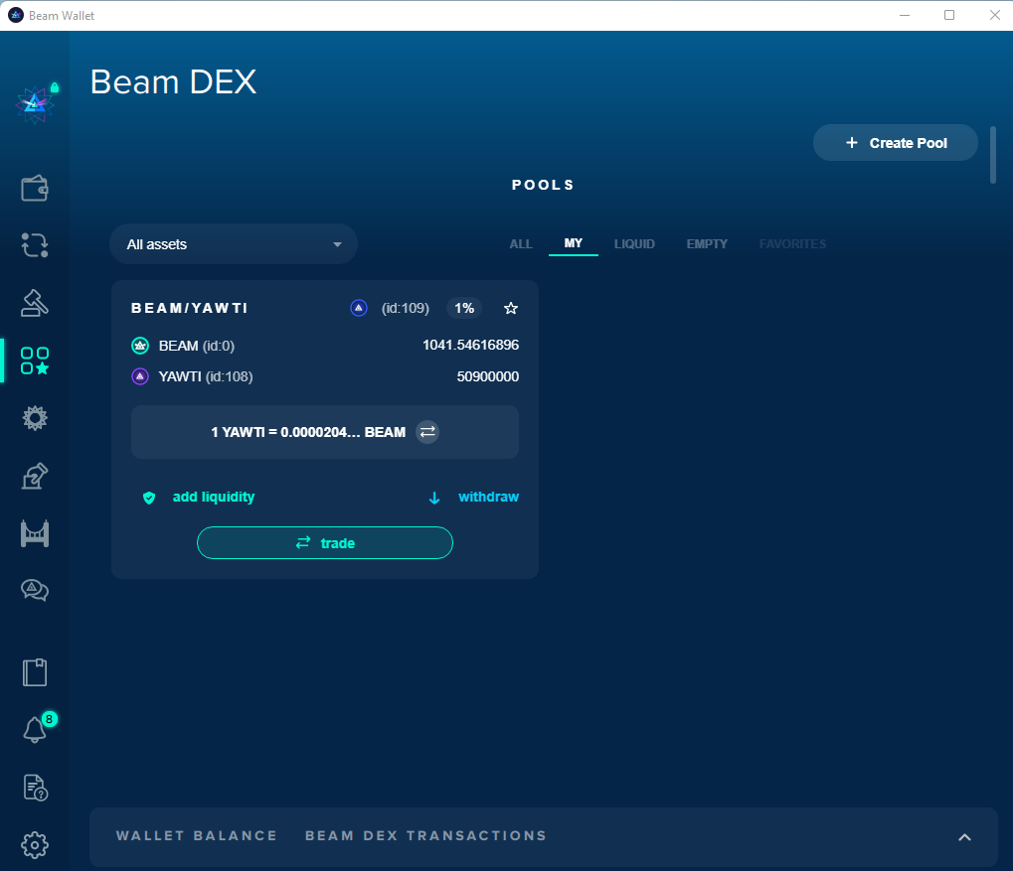Open notifications bell with badge 8
This screenshot has width=1013, height=871.
tap(35, 730)
